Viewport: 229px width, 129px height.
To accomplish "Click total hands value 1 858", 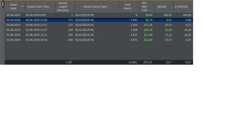I will [134, 30].
